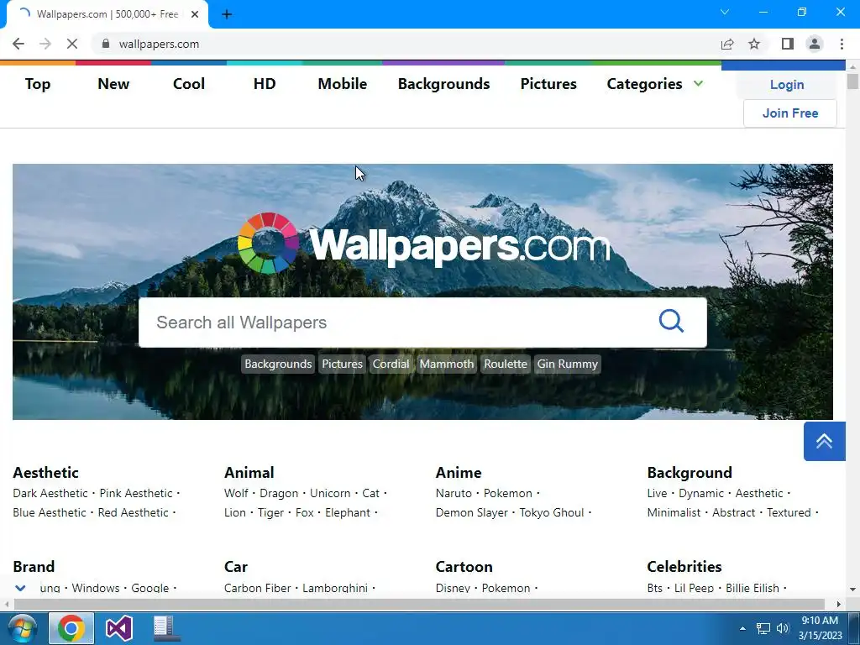Open the tab search dropdown
Image resolution: width=860 pixels, height=645 pixels.
725,12
